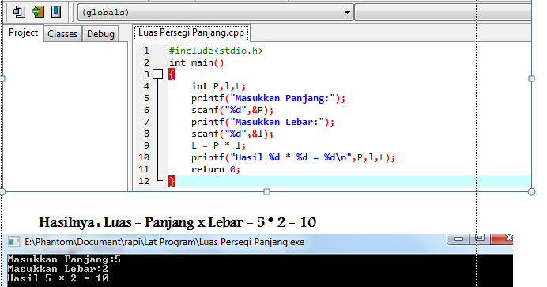The height and width of the screenshot is (287, 547).
Task: Click line number 8 in the gutter
Action: (146, 134)
